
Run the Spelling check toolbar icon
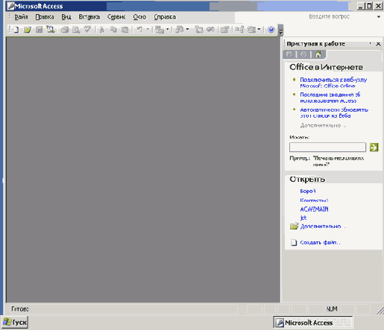coord(87,30)
